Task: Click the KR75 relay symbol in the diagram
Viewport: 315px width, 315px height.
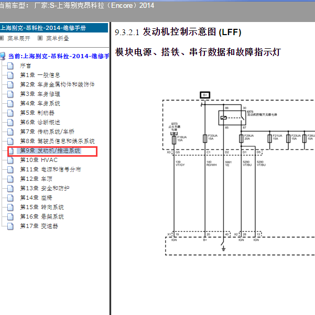Action: click(x=232, y=118)
